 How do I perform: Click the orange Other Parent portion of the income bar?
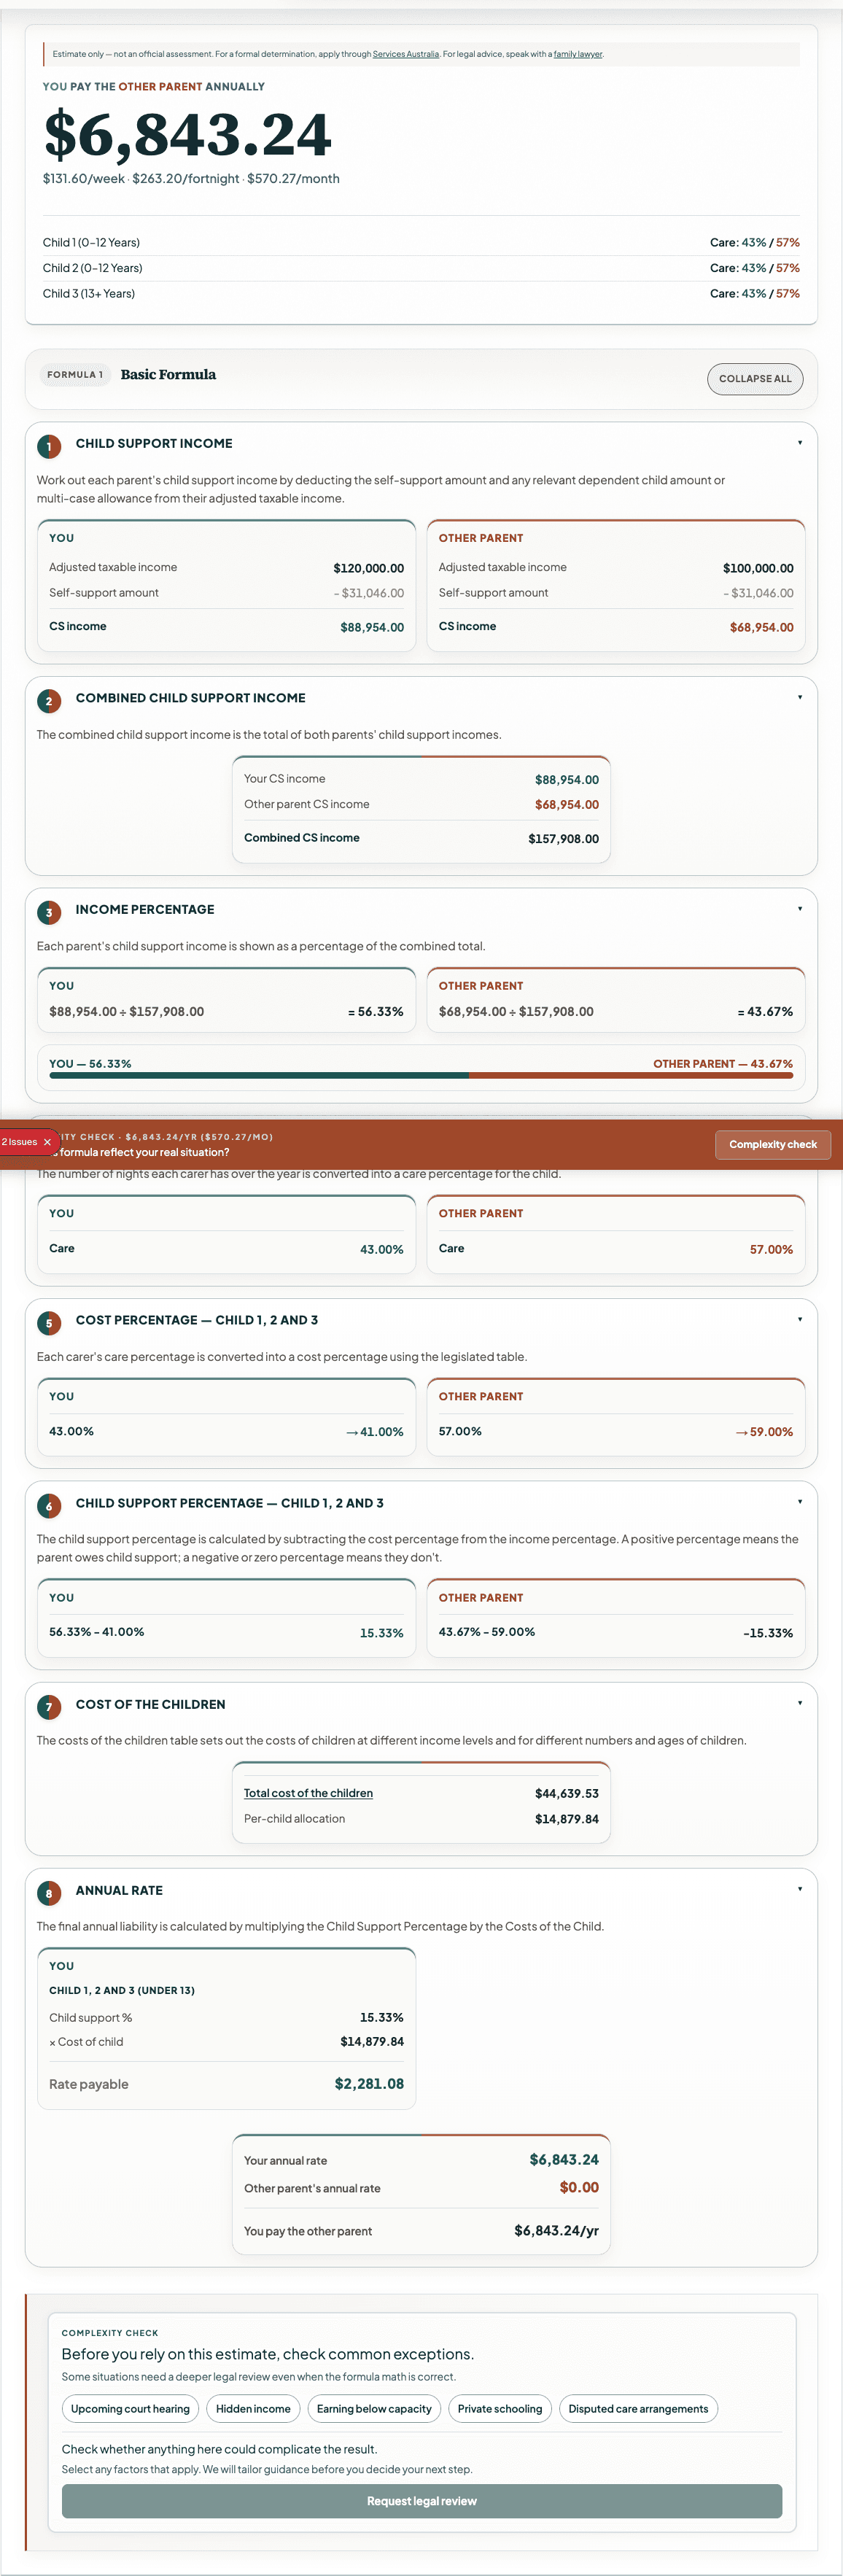click(631, 1076)
